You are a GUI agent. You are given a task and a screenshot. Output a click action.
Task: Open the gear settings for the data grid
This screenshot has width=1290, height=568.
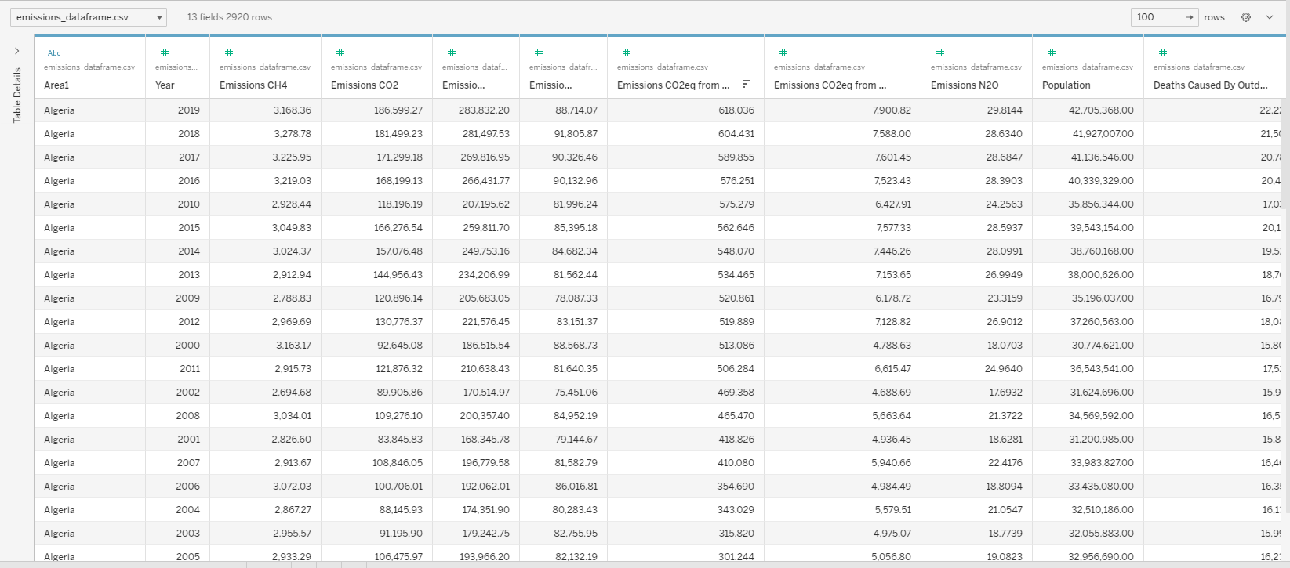pyautogui.click(x=1246, y=17)
